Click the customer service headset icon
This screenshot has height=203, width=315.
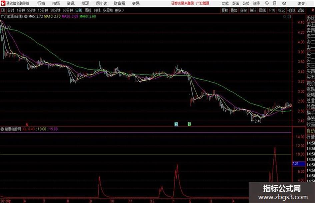click(x=267, y=3)
